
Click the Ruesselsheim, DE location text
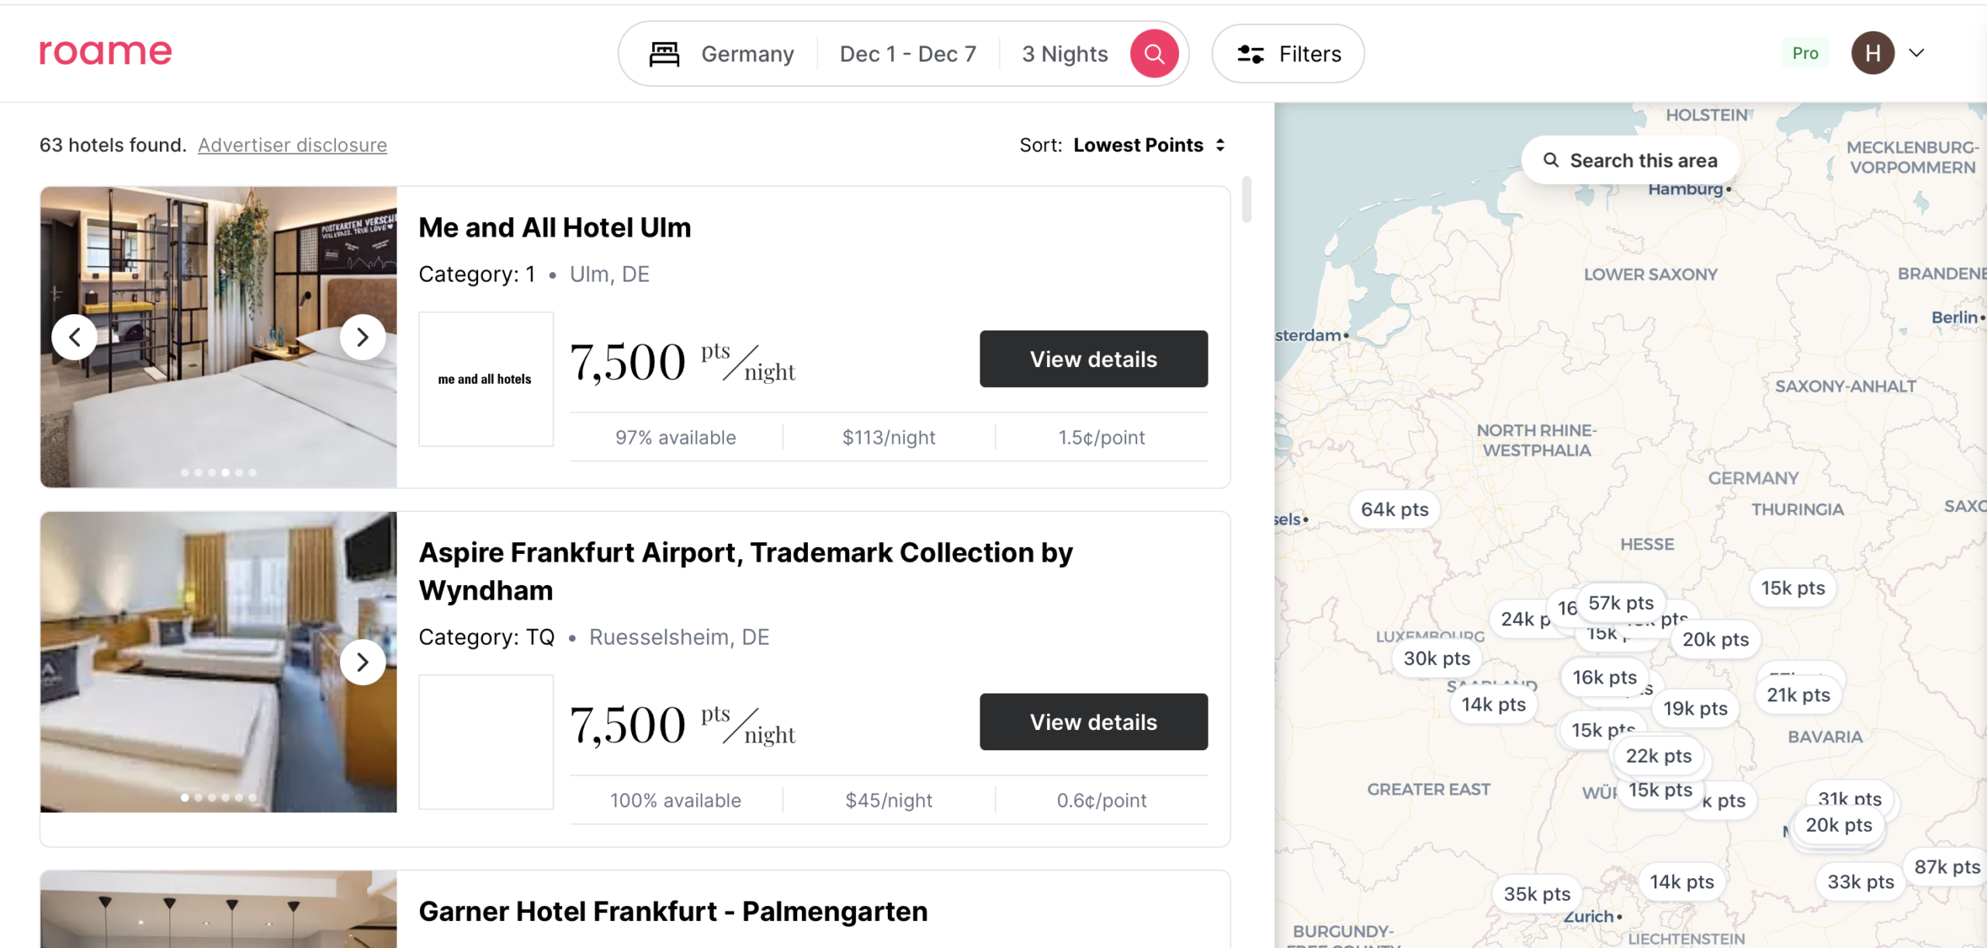tap(679, 637)
